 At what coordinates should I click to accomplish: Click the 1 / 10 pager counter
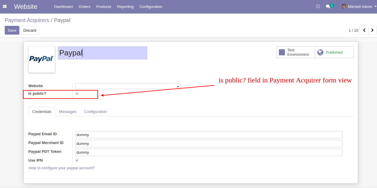click(x=354, y=30)
